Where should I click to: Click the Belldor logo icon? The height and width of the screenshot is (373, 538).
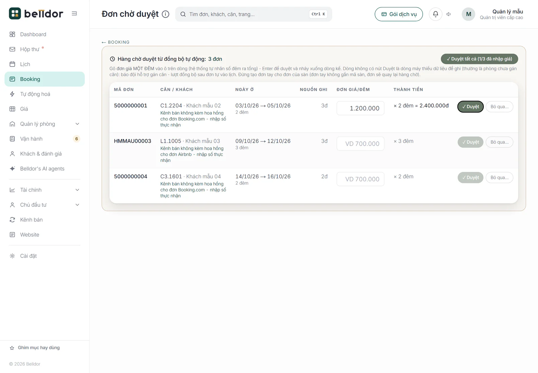point(15,13)
